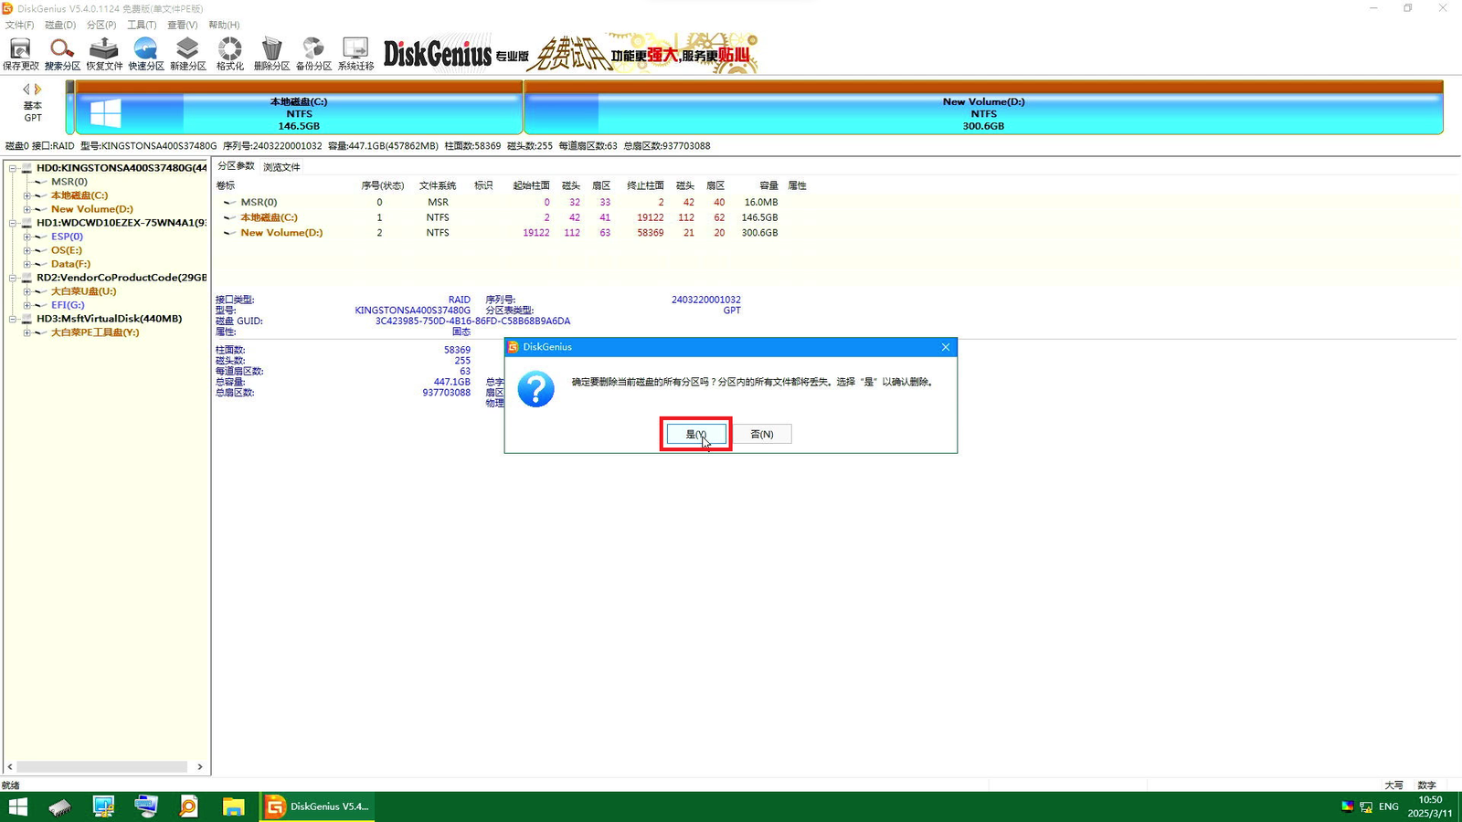
Task: Open the 查看(V) menu
Action: (182, 25)
